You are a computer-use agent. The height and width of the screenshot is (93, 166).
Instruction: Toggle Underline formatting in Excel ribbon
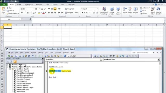tap(28, 13)
